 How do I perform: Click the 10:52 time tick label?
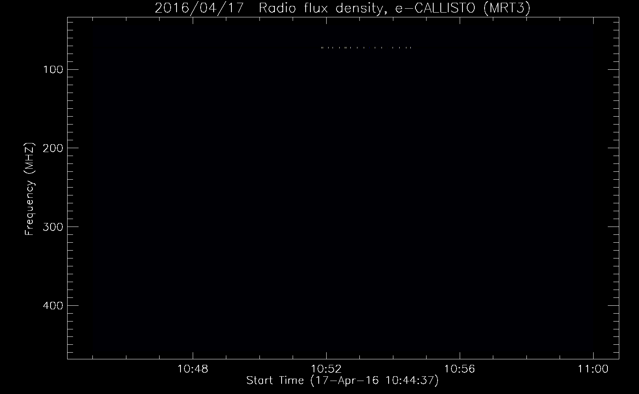coord(326,369)
